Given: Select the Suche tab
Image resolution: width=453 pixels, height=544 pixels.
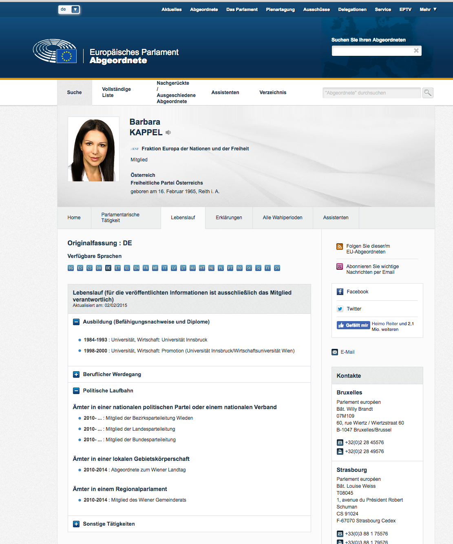Looking at the screenshot, I should (75, 93).
